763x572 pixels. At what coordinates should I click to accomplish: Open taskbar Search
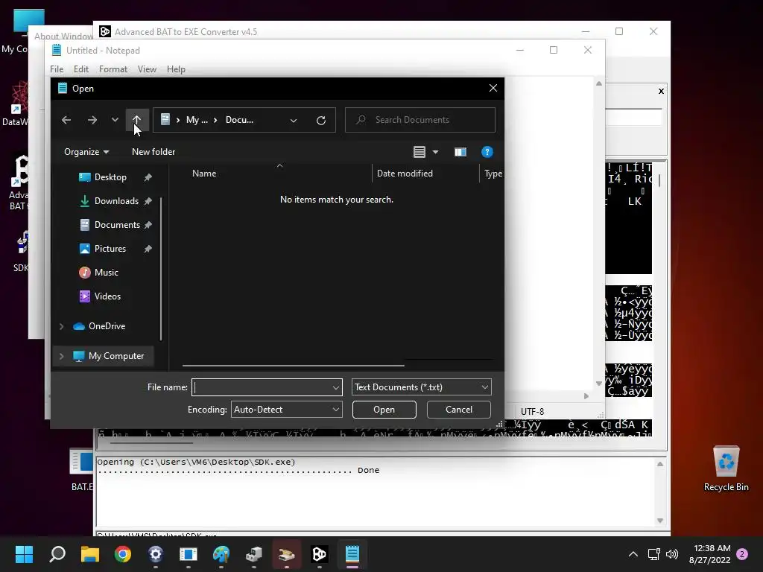[x=57, y=554]
